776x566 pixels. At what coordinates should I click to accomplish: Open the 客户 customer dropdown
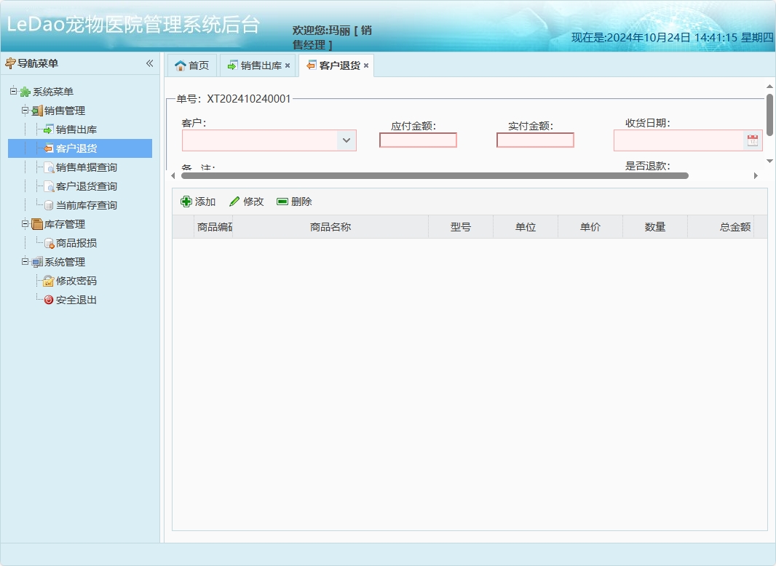347,140
